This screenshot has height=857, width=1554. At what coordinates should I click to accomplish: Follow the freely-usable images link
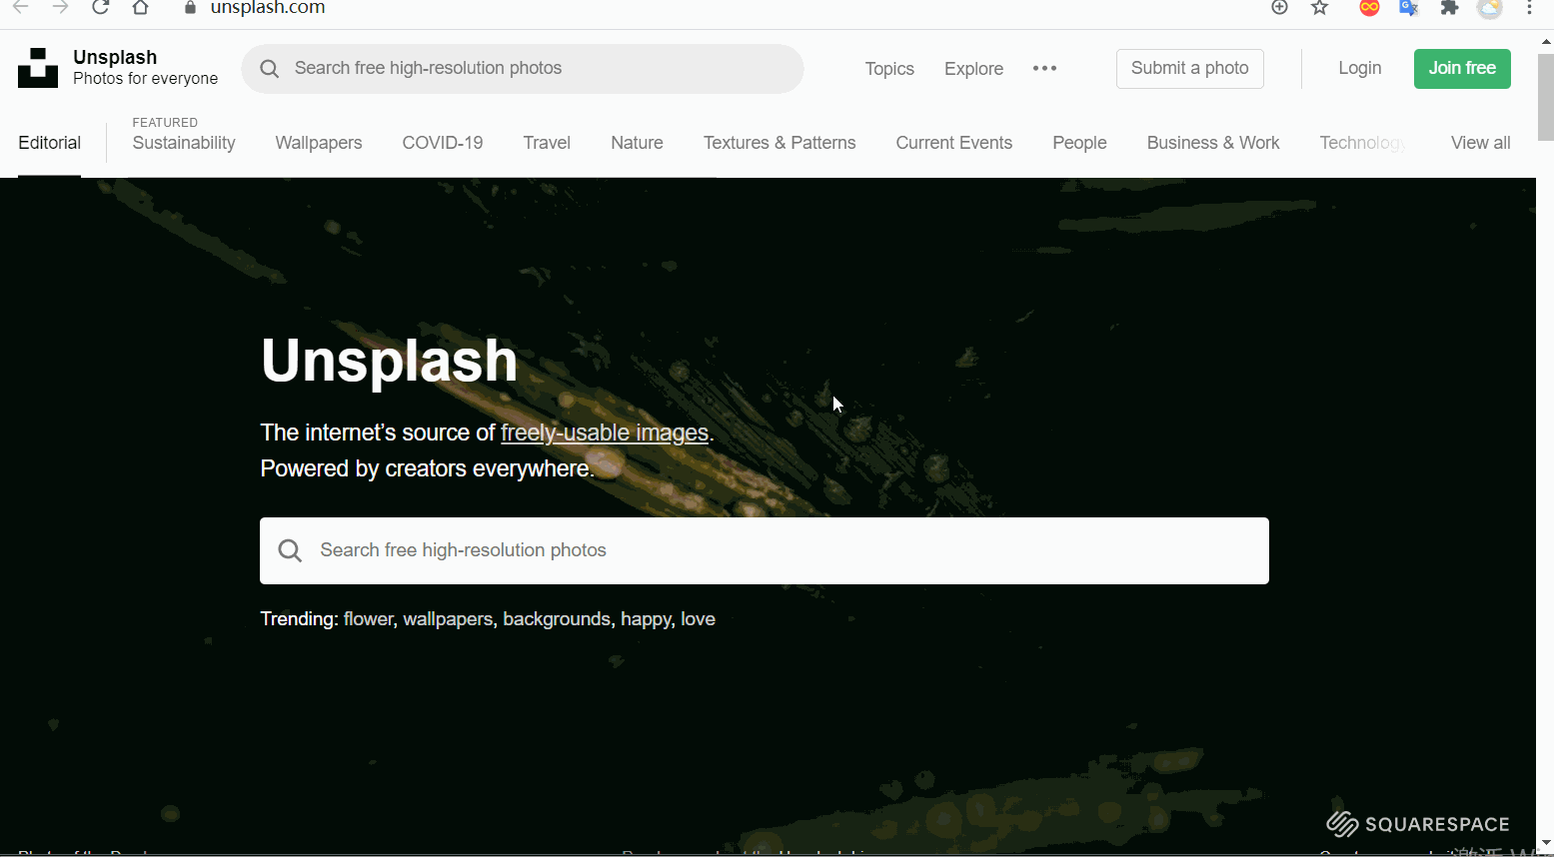point(605,432)
